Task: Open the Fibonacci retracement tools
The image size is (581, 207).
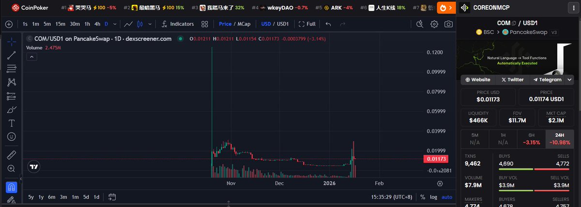Action: tap(11, 69)
